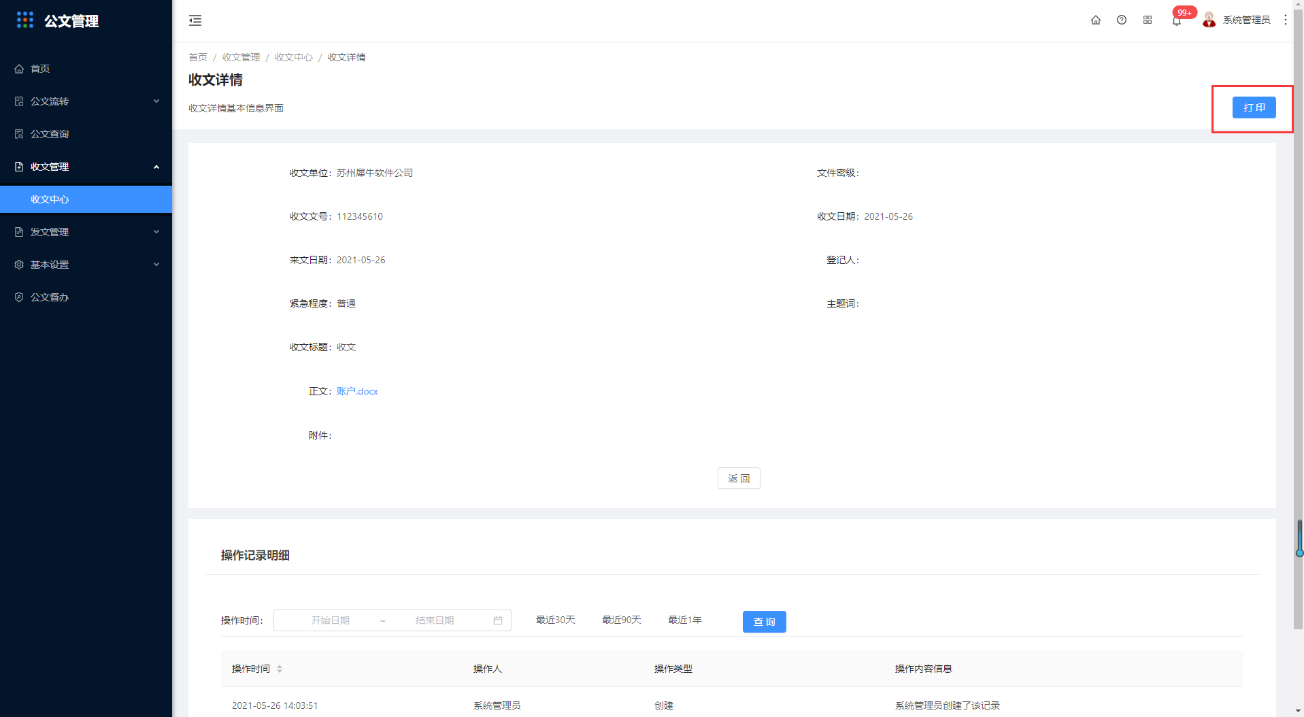Image resolution: width=1304 pixels, height=717 pixels.
Task: Click the scrollbar down arrow
Action: [x=1298, y=712]
